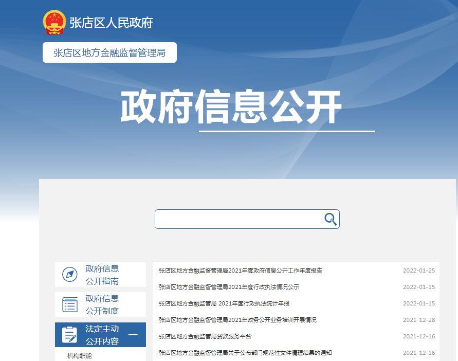Click the magnifying glass search icon
The image size is (458, 361).
tap(331, 220)
